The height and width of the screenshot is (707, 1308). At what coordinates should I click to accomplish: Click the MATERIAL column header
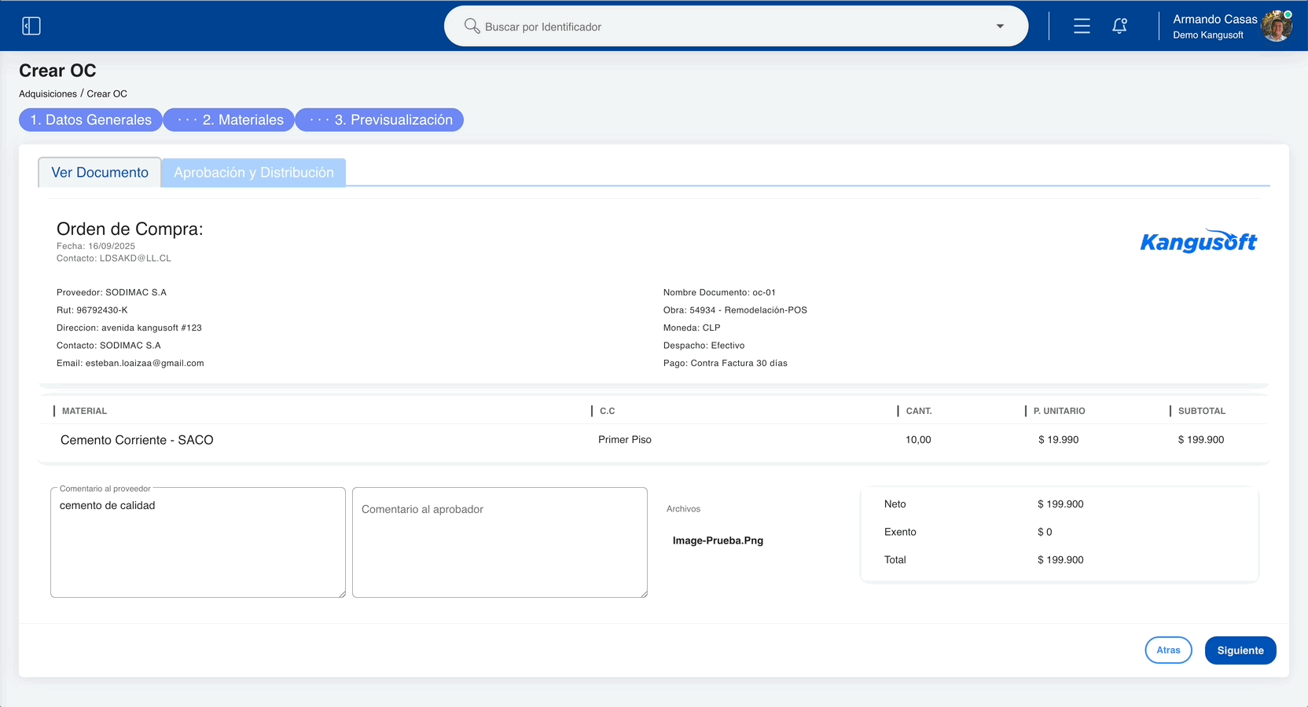[84, 411]
